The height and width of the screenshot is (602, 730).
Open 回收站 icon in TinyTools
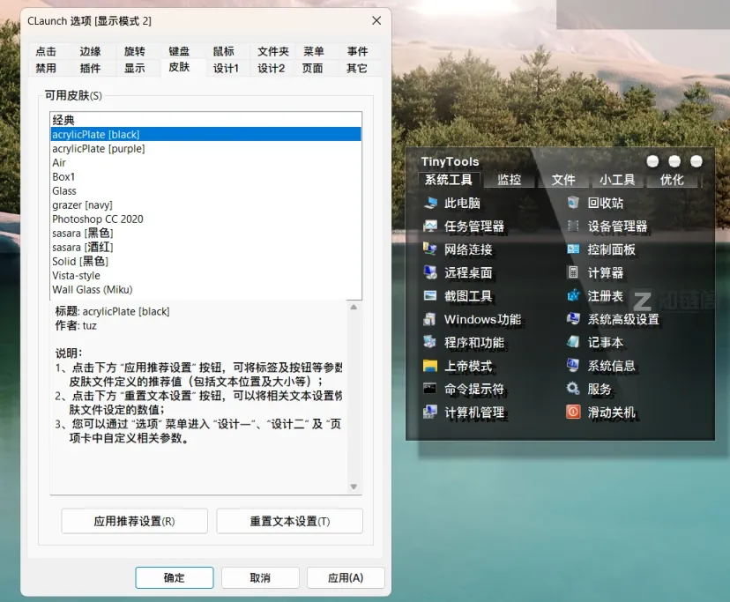point(573,203)
